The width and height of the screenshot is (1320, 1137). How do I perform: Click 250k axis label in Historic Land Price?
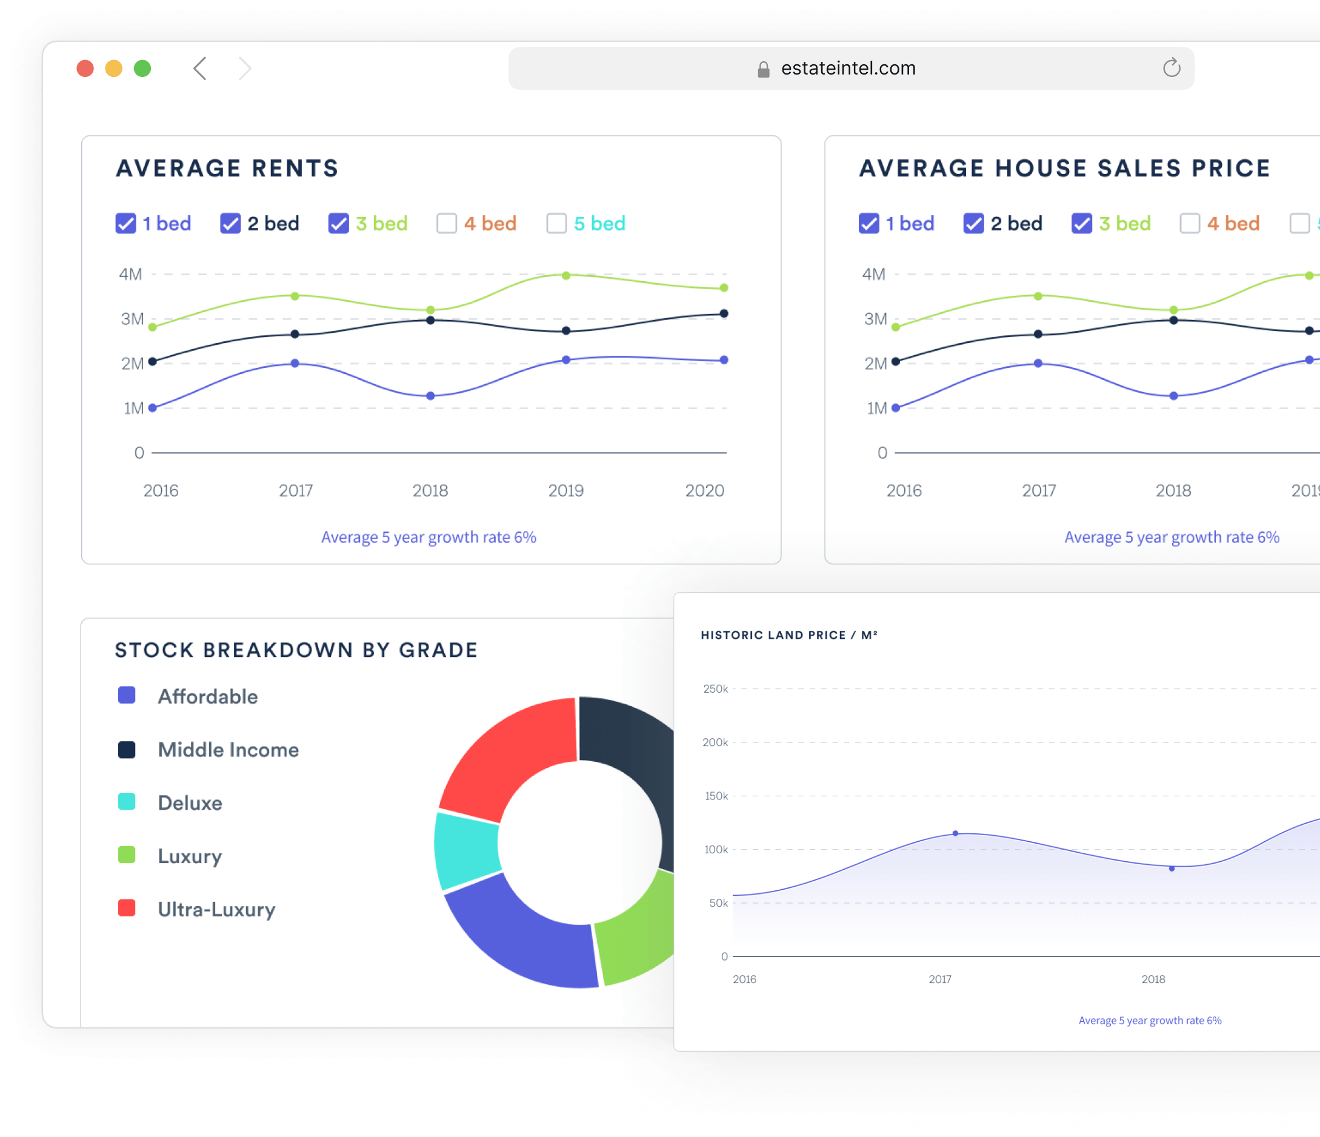(x=715, y=689)
